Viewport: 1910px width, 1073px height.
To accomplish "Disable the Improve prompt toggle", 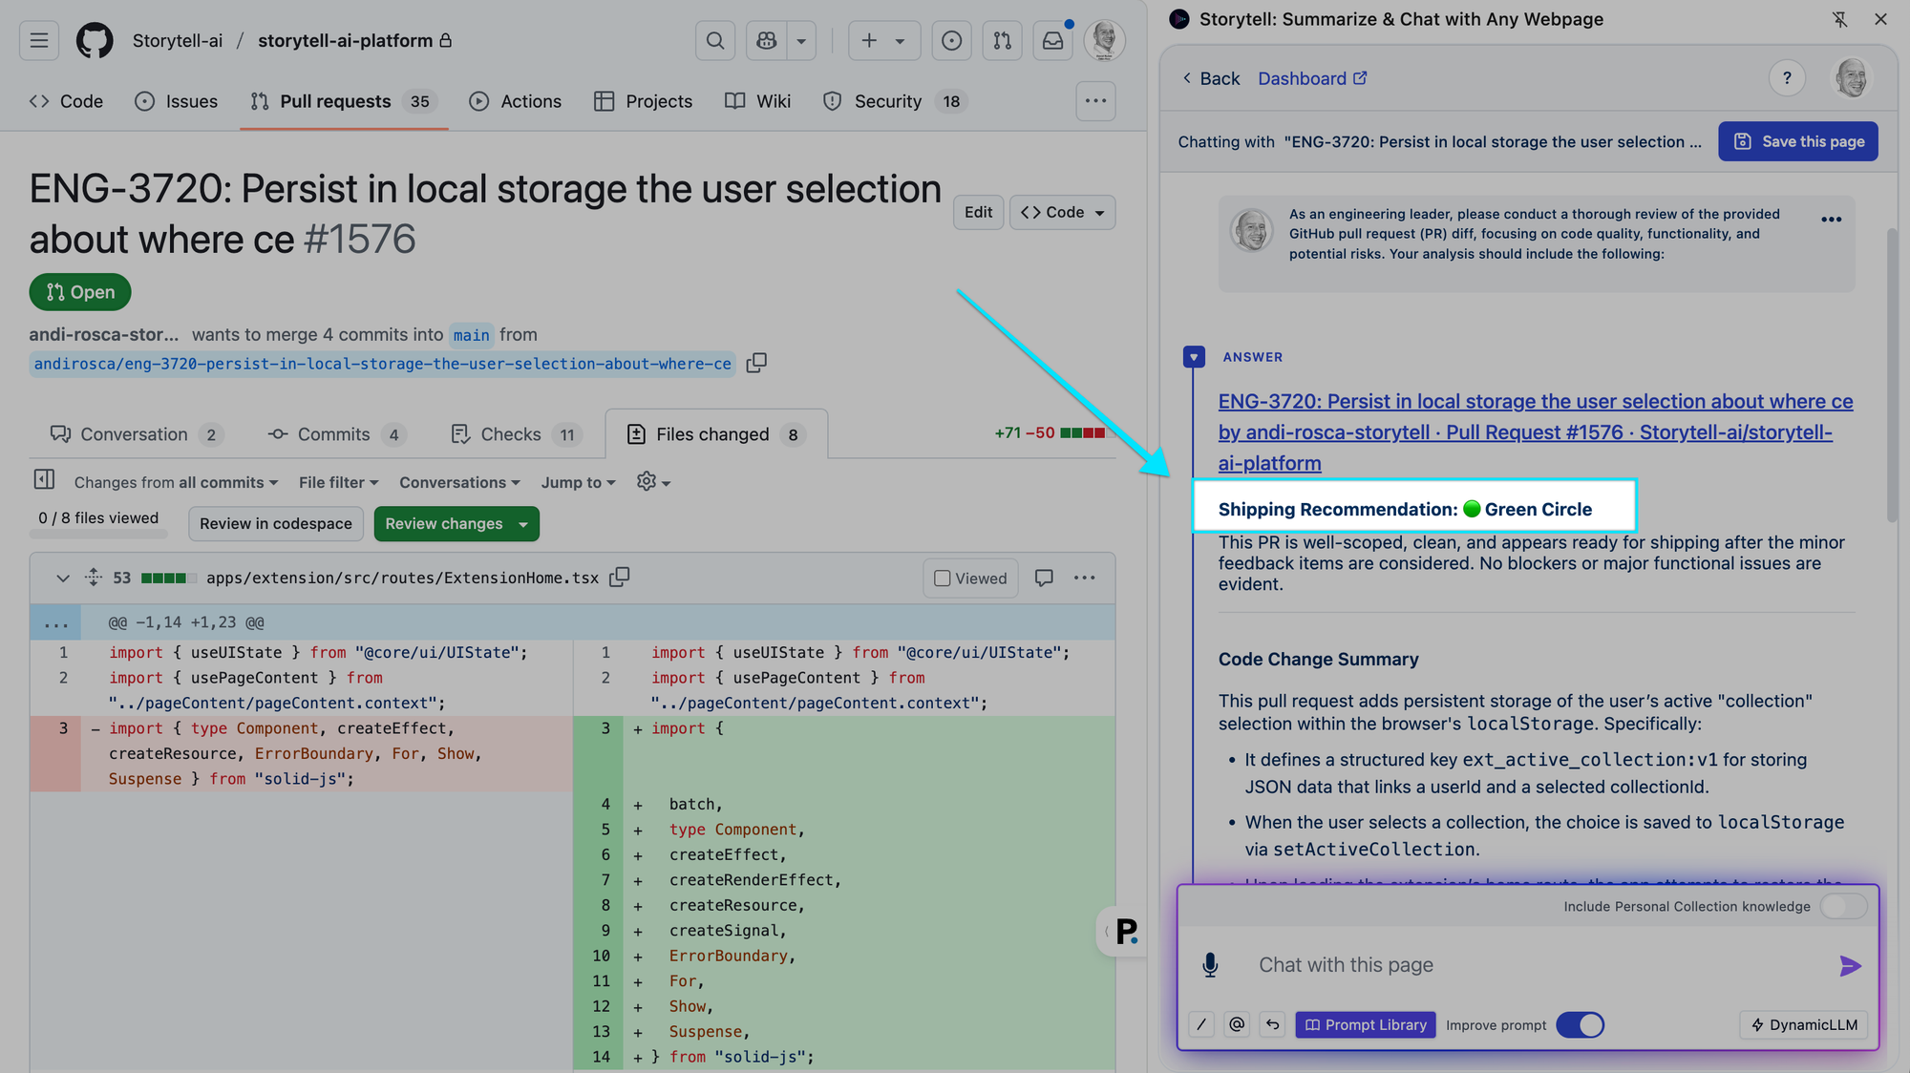I will (1580, 1024).
